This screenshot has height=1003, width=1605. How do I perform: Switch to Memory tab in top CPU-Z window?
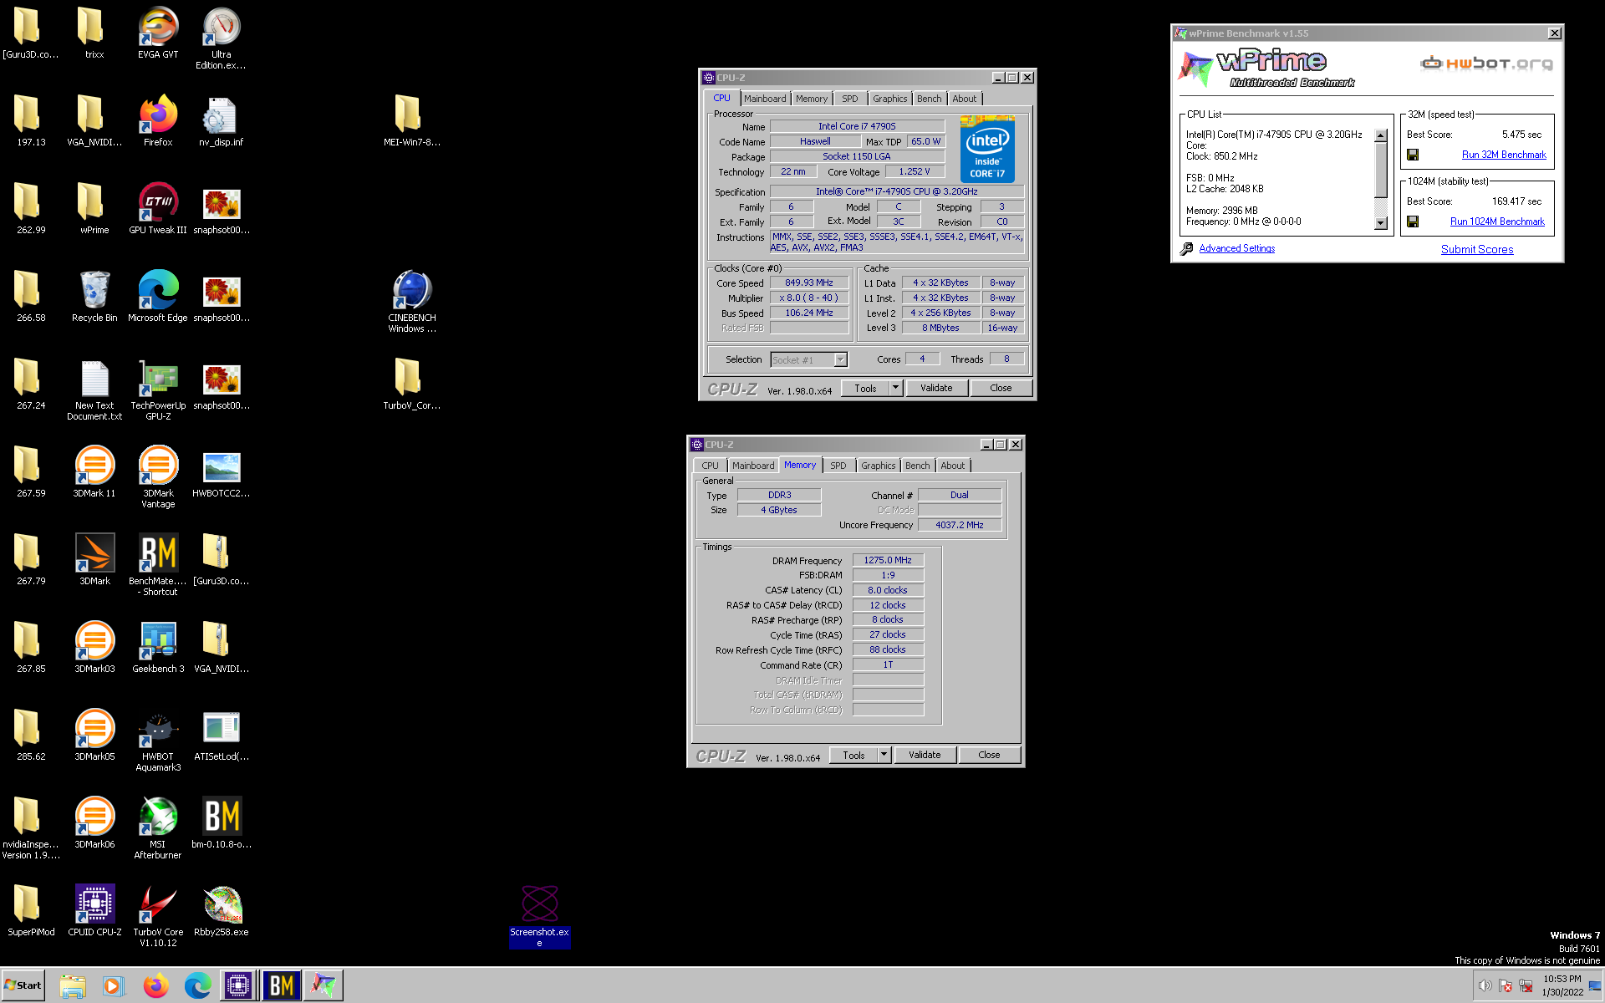click(x=811, y=99)
